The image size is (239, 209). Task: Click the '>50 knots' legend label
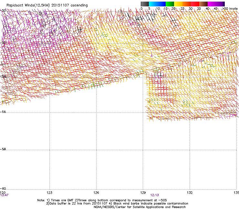[x=230, y=9]
